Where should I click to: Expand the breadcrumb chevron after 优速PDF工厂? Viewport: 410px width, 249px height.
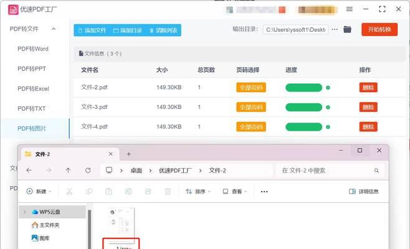[x=200, y=171]
